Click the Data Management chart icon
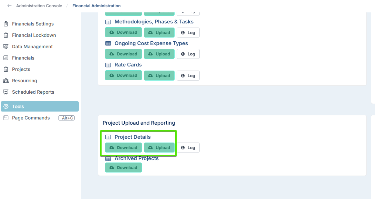375x199 pixels. click(6, 46)
